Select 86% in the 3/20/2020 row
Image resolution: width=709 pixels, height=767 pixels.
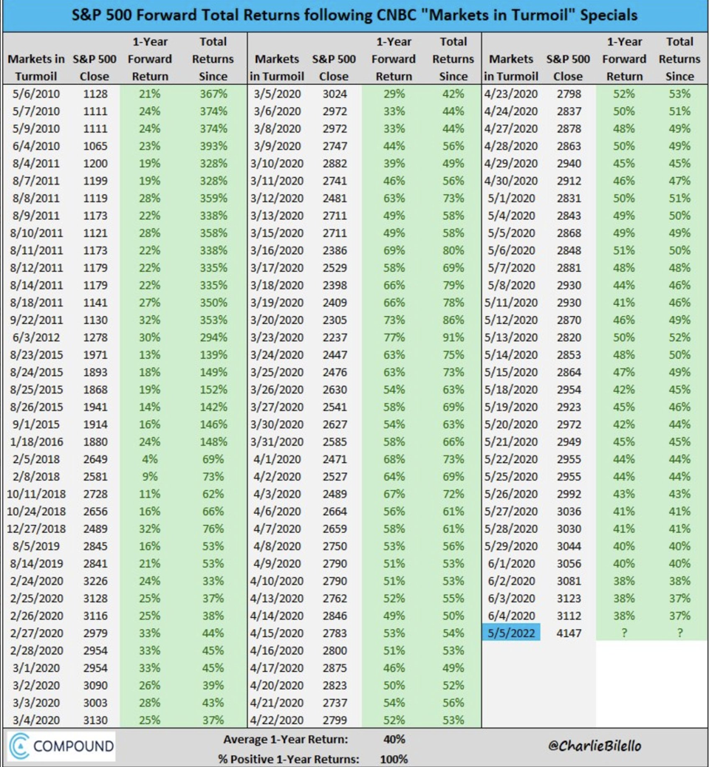(x=453, y=320)
